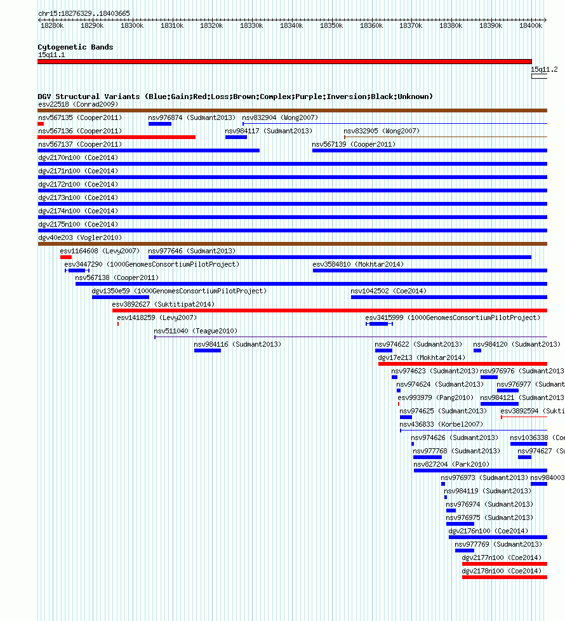Select dgv2178n100 (Coe2014) label

click(x=502, y=571)
